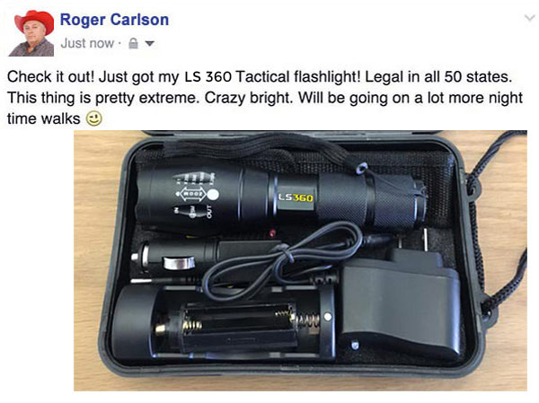Click the zoom arrow marking on flashlight head

(x=192, y=194)
